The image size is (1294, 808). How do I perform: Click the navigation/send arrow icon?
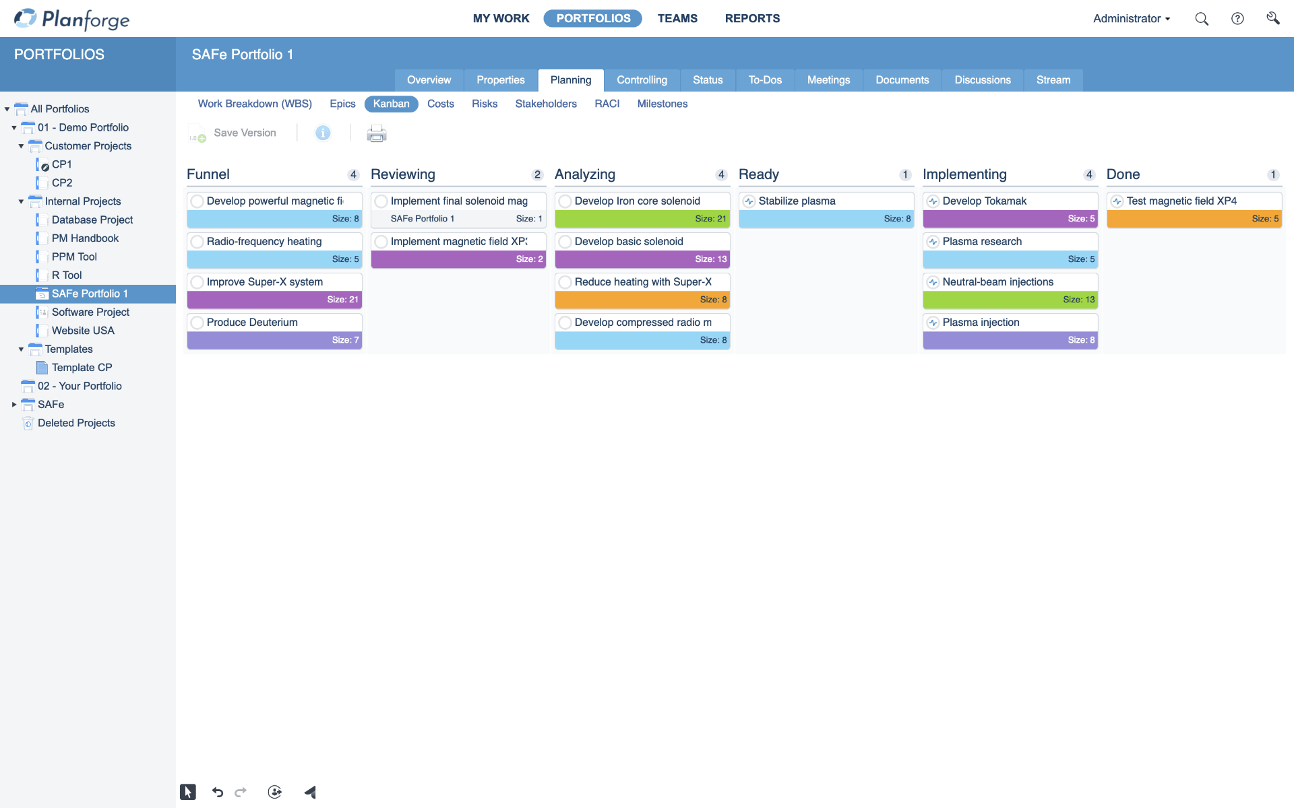click(309, 791)
